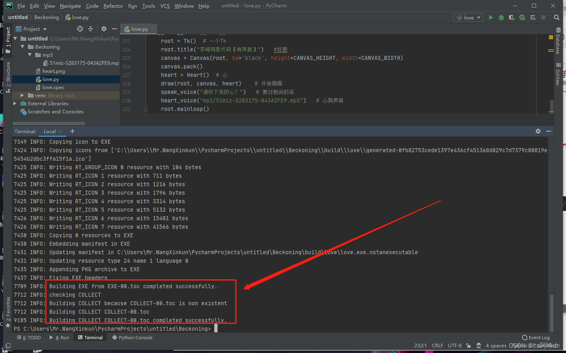Select heart.png in project tree
The image size is (566, 353).
(53, 71)
